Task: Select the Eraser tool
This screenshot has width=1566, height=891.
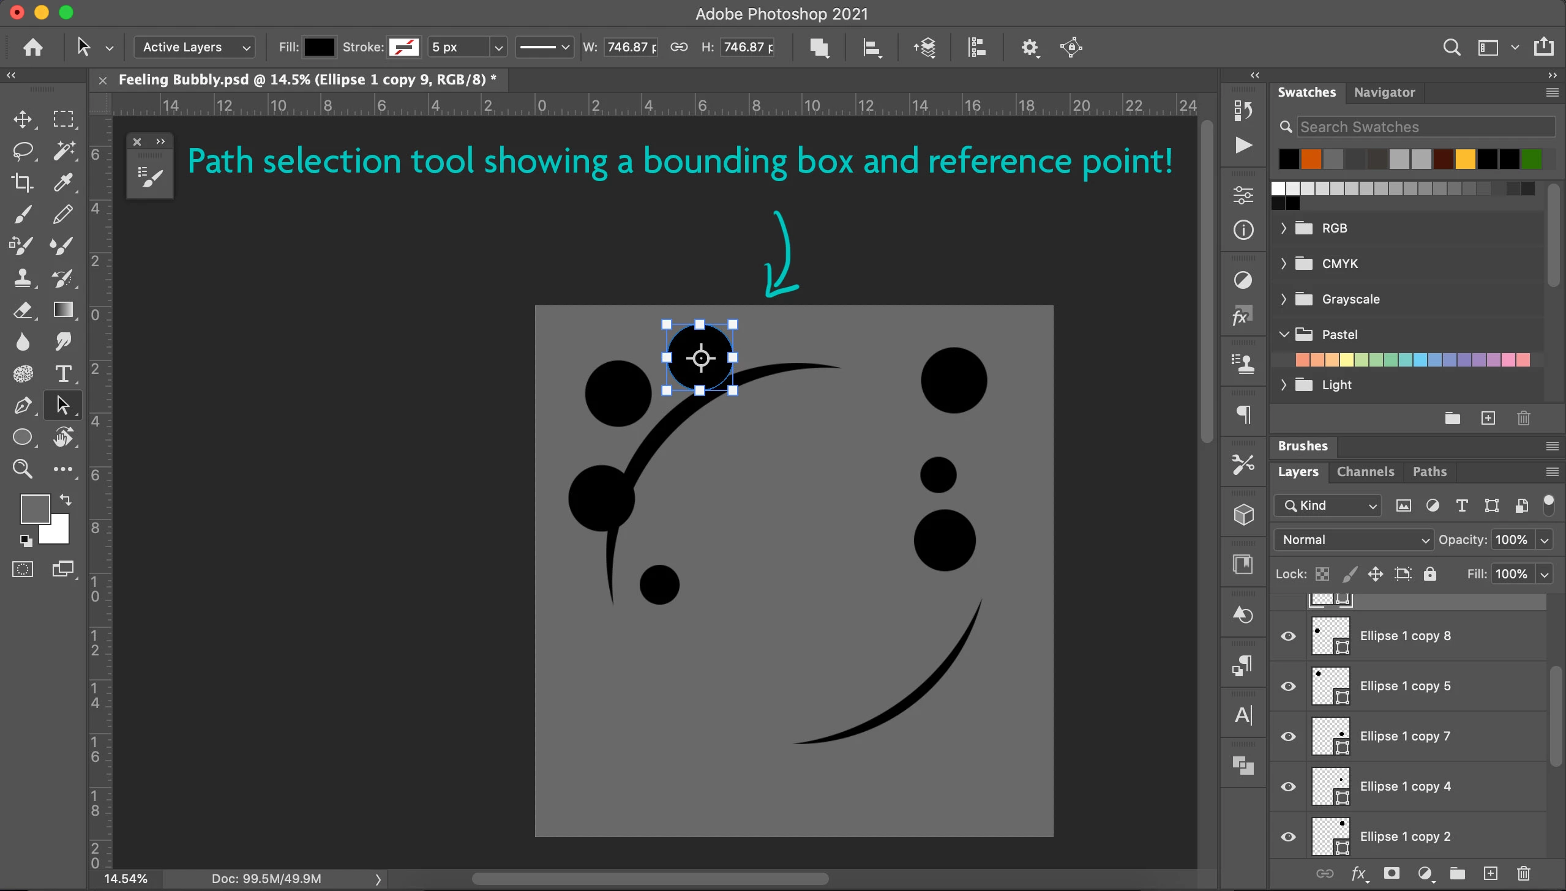Action: pyautogui.click(x=23, y=310)
